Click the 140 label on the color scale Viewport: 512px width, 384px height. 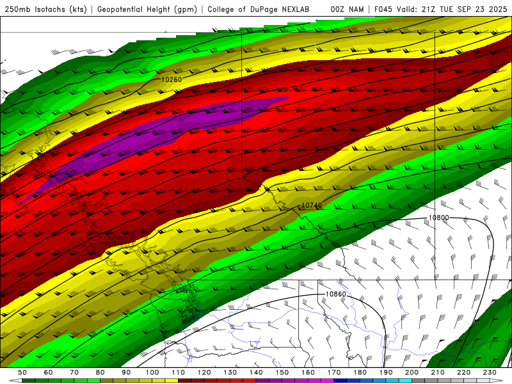[256, 372]
